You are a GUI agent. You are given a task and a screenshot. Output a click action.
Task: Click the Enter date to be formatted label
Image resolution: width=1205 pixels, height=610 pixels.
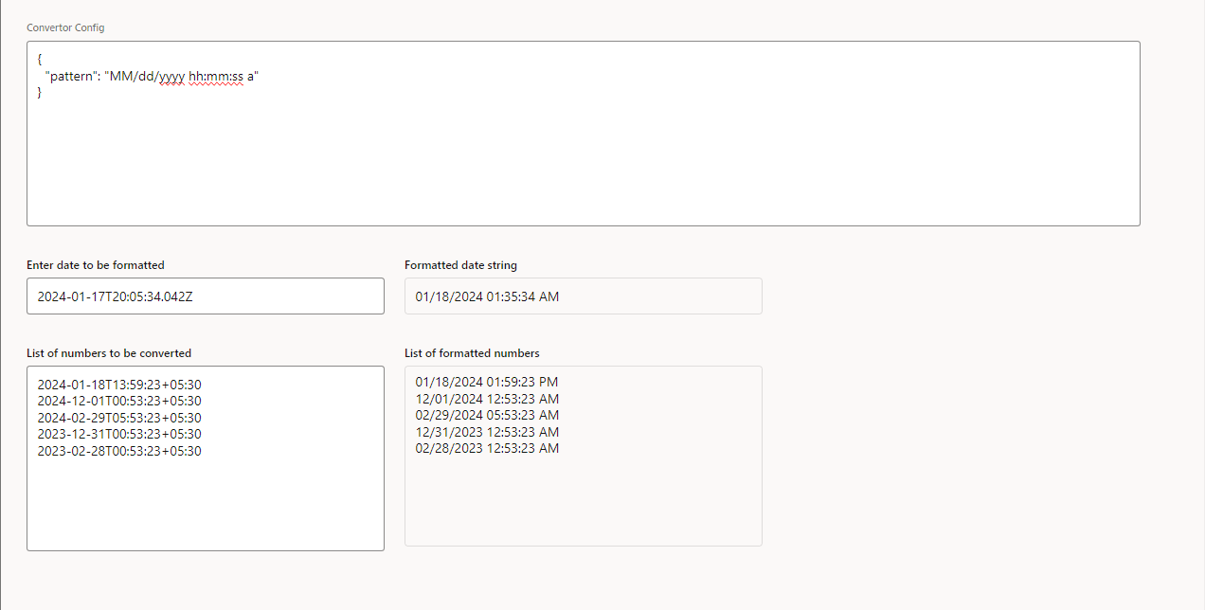click(x=94, y=265)
